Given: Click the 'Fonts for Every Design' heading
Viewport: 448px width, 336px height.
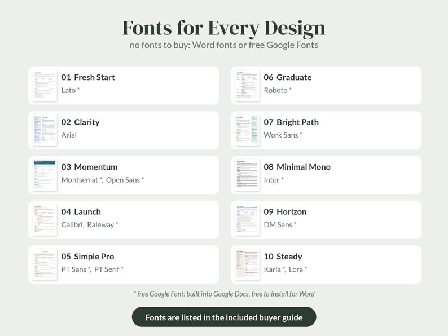Looking at the screenshot, I should point(223,28).
